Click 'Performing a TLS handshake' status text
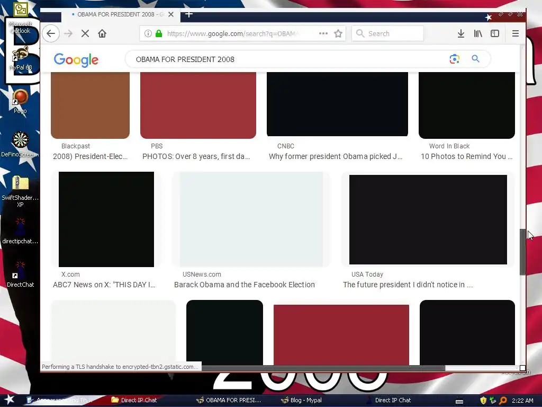 [120, 367]
